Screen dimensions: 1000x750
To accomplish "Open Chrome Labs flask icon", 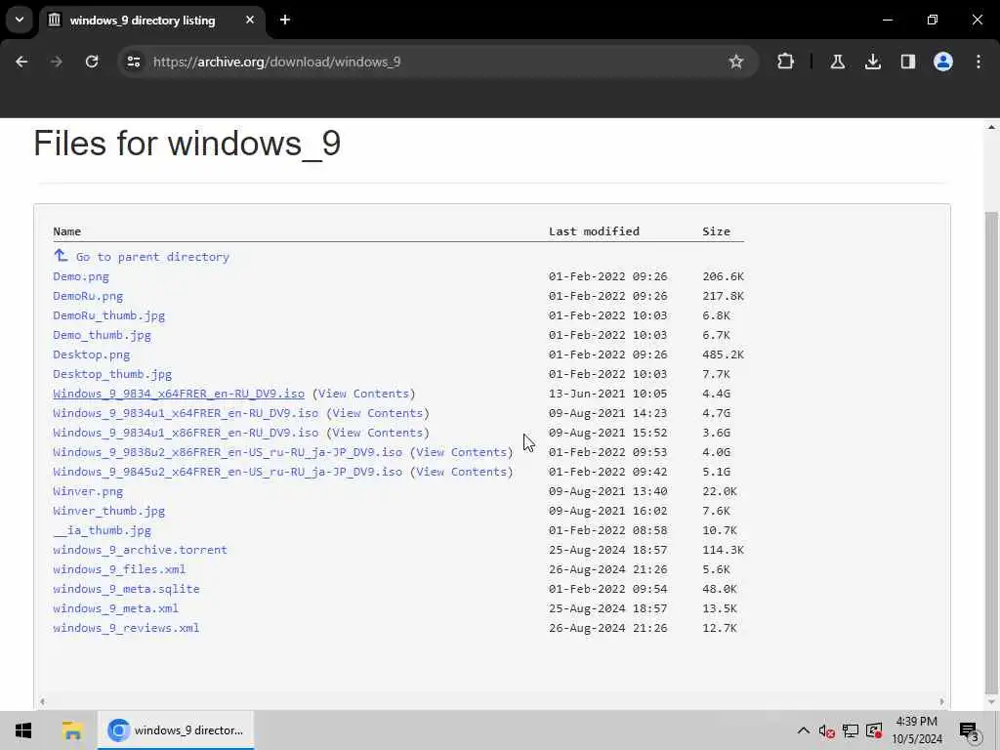I will [x=837, y=62].
